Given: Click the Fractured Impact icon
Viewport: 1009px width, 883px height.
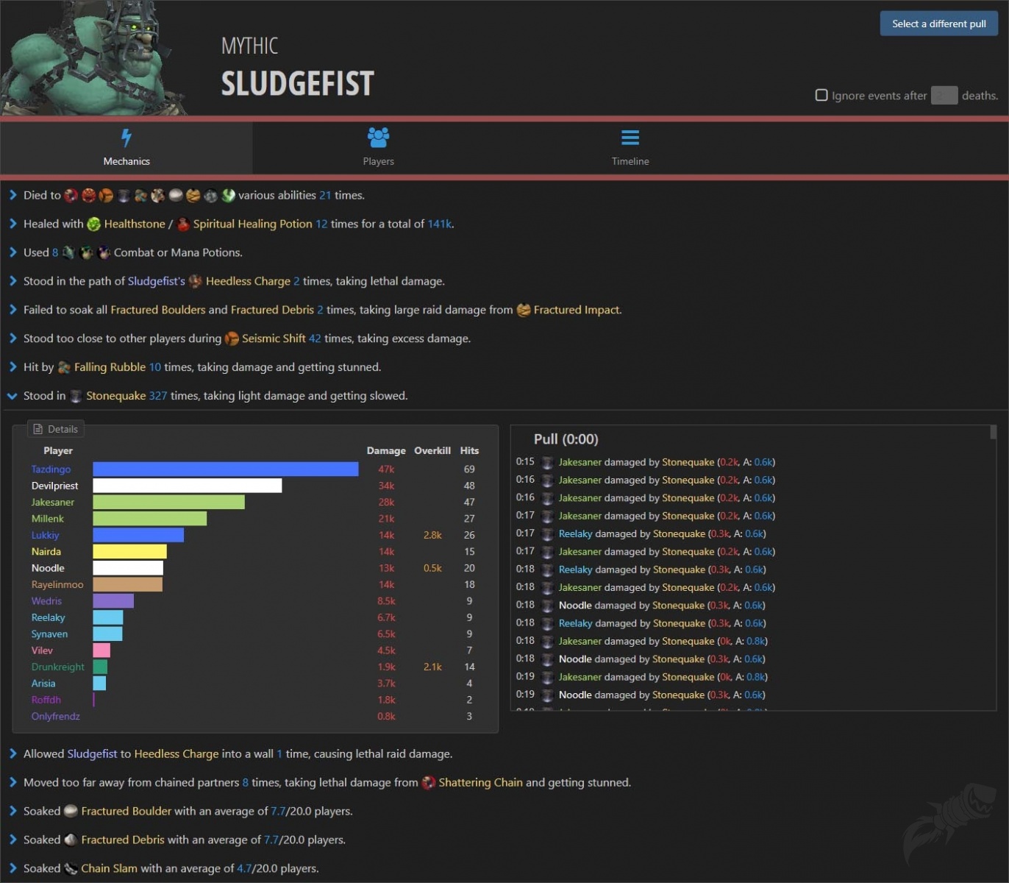Looking at the screenshot, I should pyautogui.click(x=524, y=310).
